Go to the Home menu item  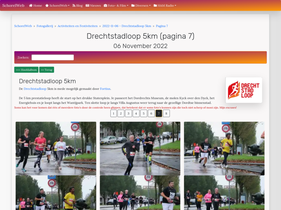tap(35, 6)
